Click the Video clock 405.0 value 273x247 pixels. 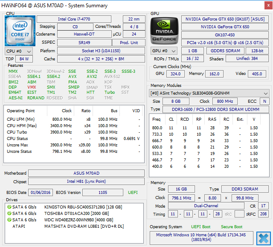[257, 74]
